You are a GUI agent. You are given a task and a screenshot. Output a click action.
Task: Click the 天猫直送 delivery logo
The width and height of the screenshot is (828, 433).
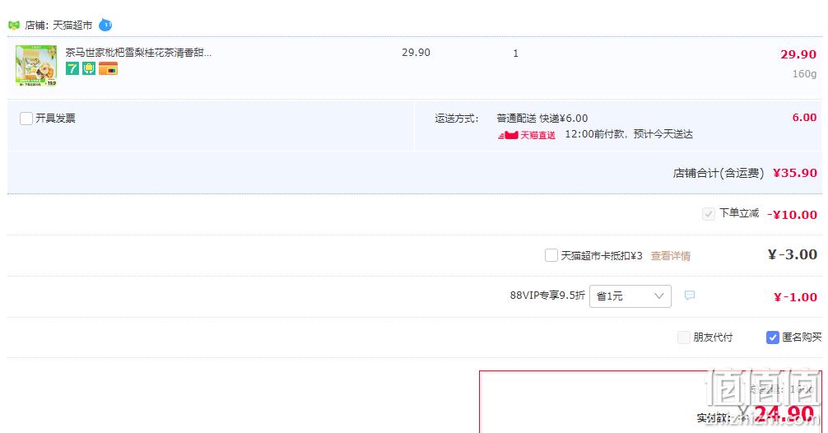coord(527,135)
